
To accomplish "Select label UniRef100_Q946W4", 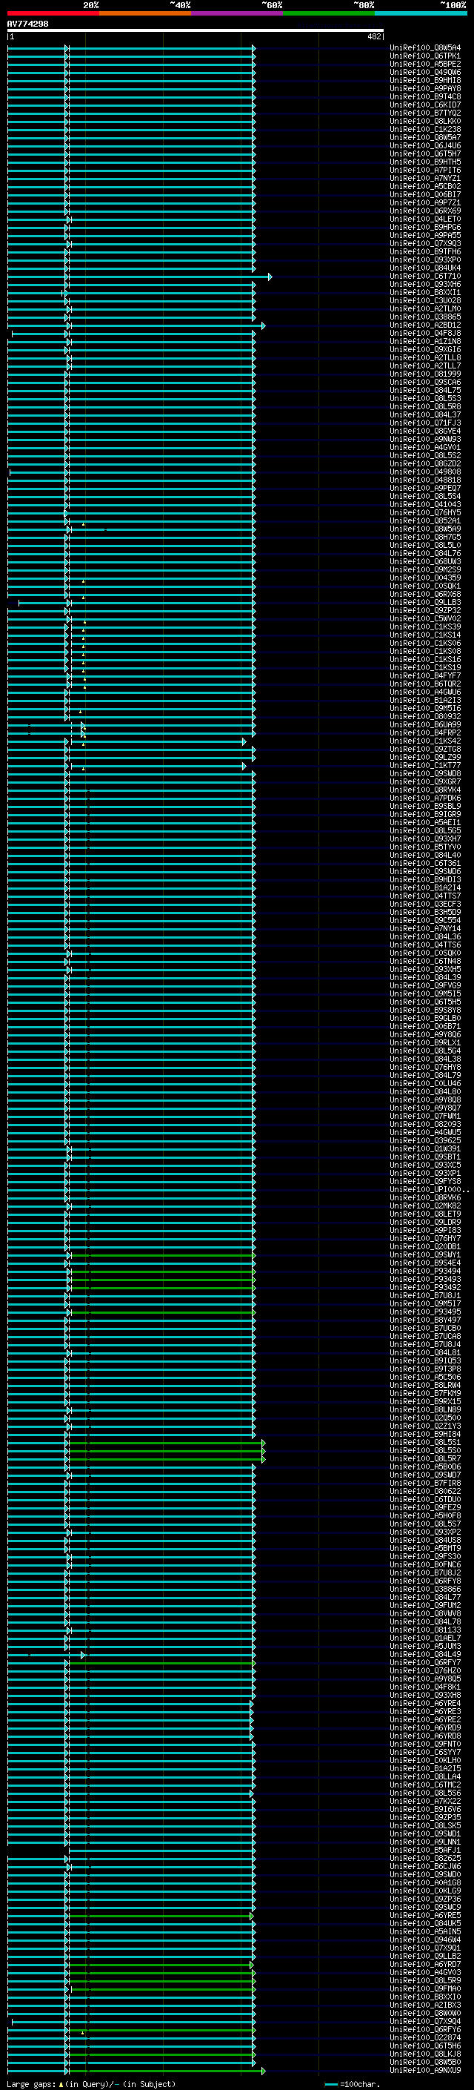I will pyautogui.click(x=425, y=1941).
